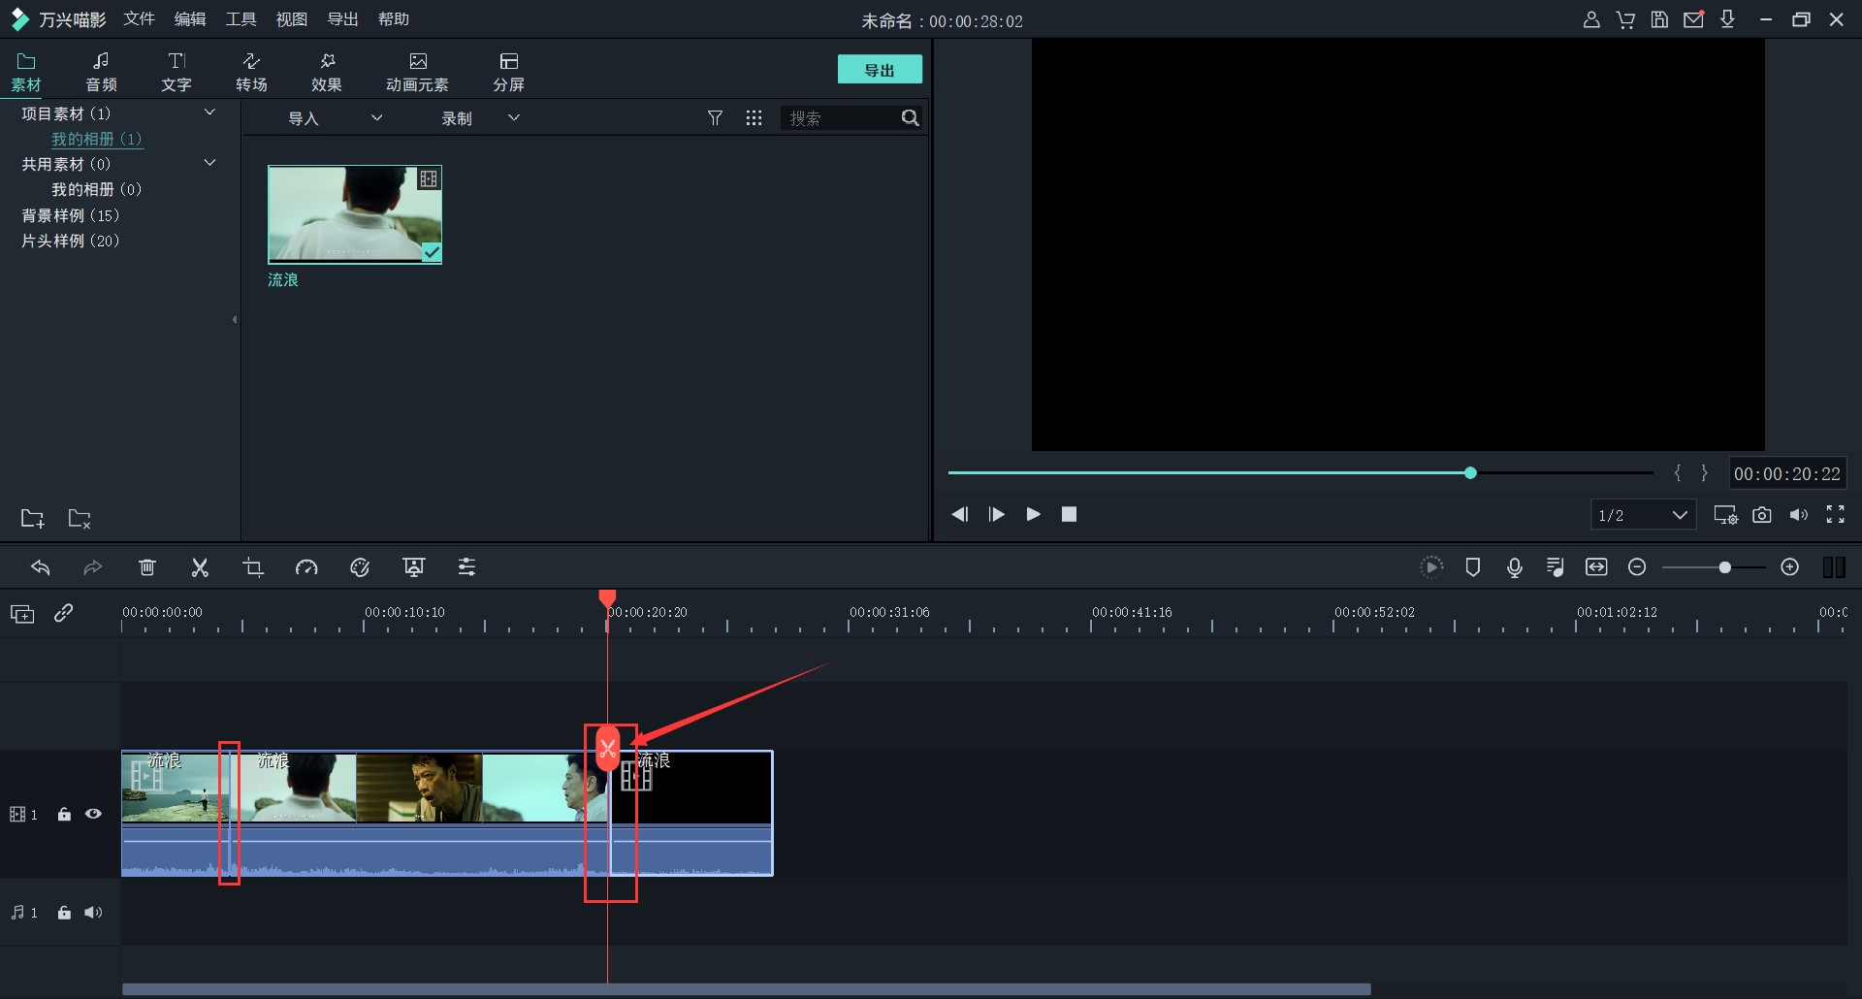Open the 导入 import dropdown
This screenshot has height=999, width=1862.
pyautogui.click(x=335, y=118)
